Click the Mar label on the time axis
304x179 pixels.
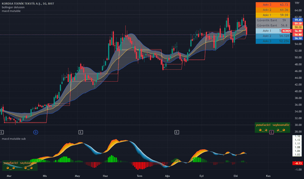pyautogui.click(x=9, y=176)
